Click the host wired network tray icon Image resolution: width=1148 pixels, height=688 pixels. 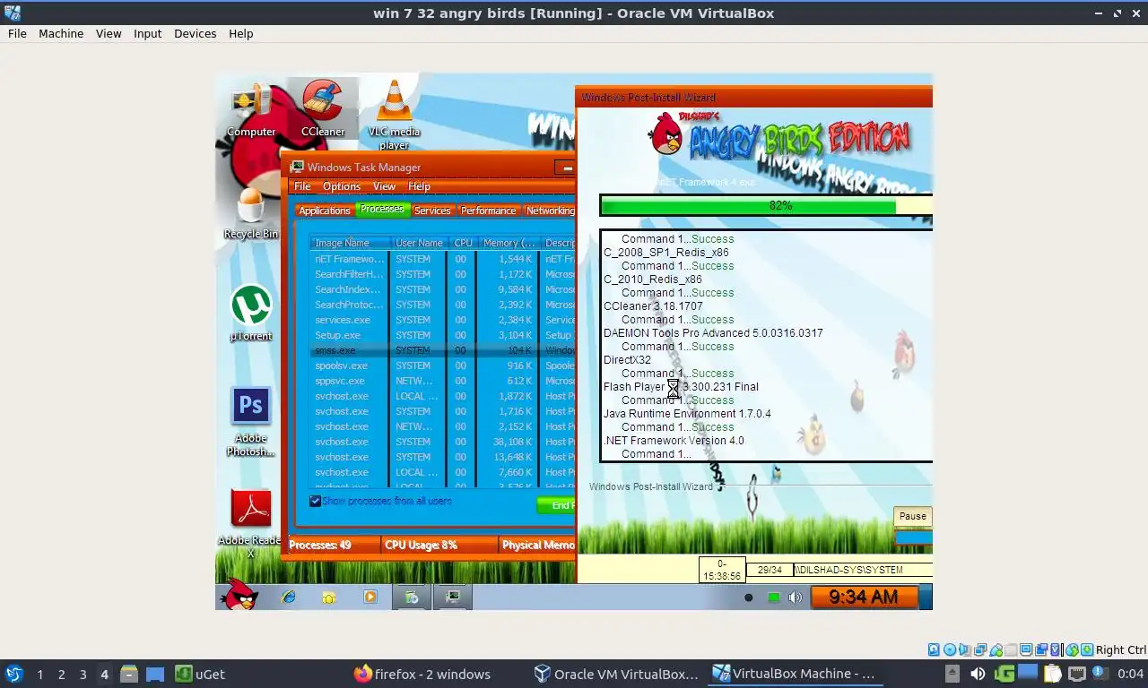point(1077,674)
